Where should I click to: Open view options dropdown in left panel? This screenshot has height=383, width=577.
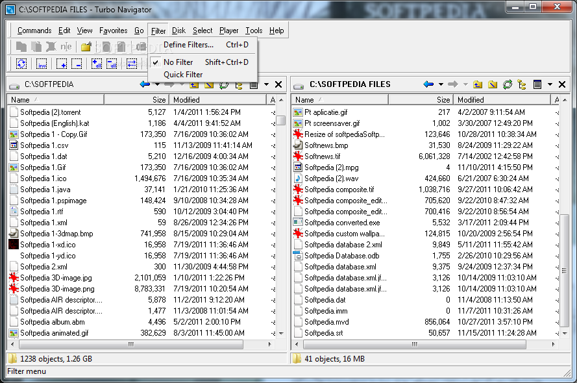click(266, 84)
